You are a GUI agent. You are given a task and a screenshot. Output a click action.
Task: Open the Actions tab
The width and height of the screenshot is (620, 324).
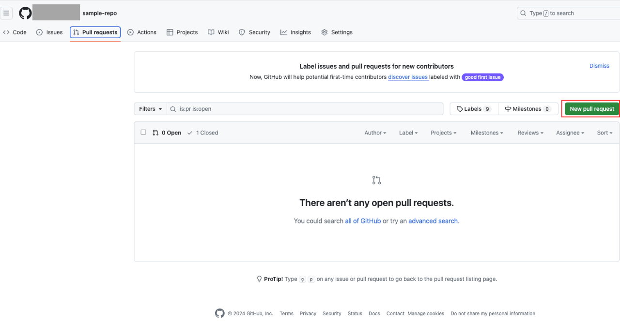(x=142, y=32)
